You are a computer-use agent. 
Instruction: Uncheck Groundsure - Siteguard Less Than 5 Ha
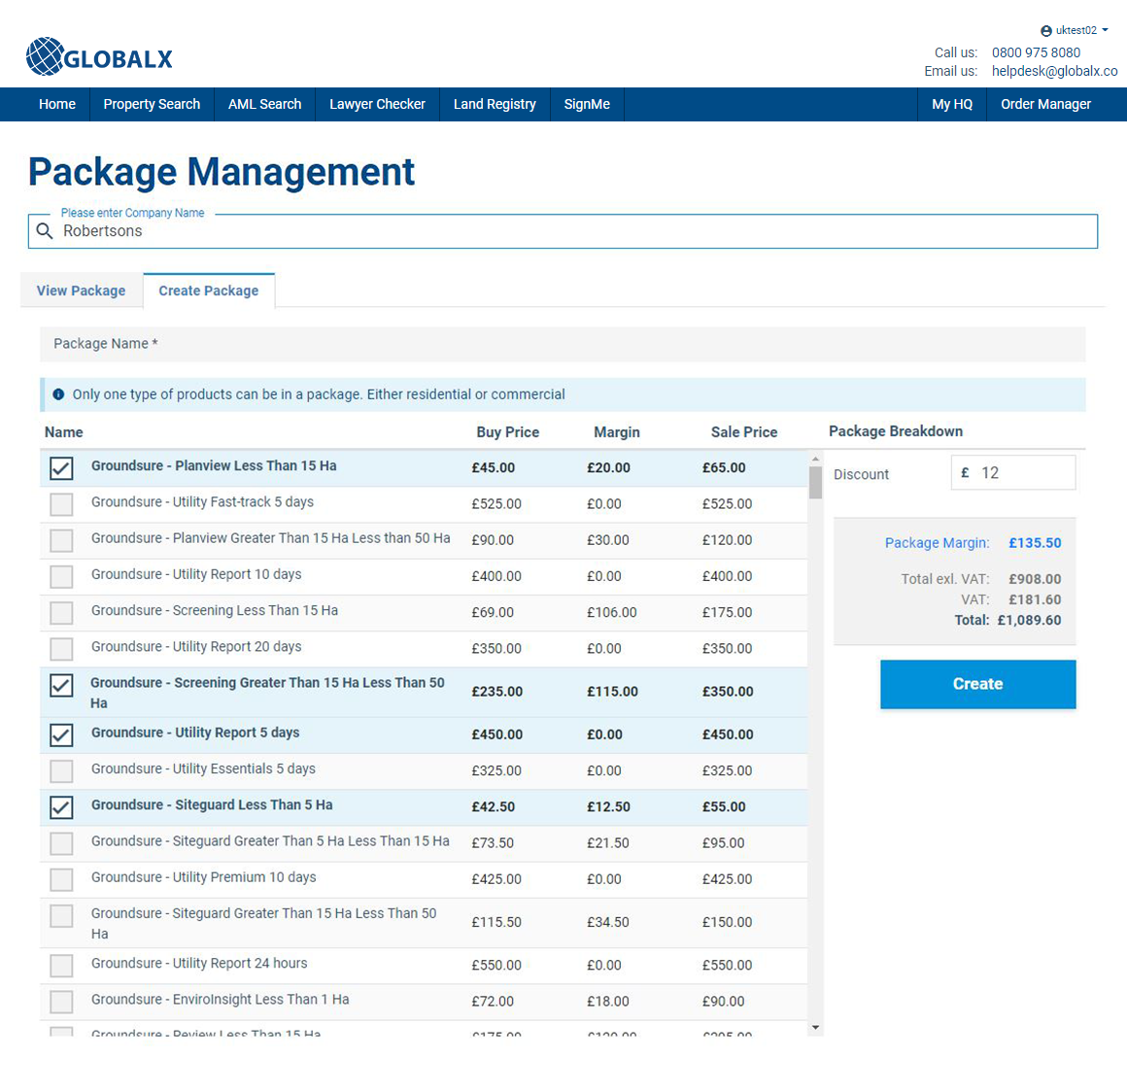pos(60,807)
